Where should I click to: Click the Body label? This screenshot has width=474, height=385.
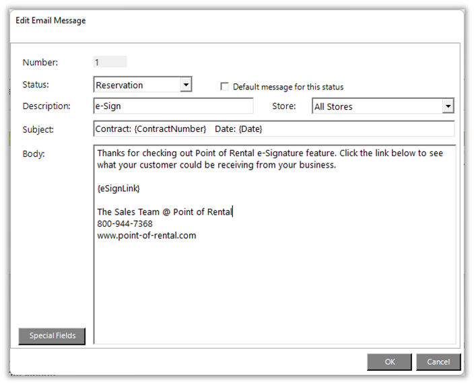tap(33, 153)
